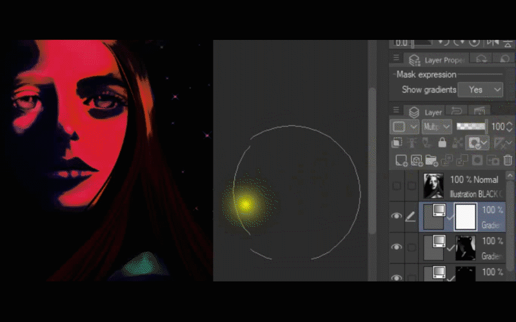Screen dimensions: 516x322
Task: Open the Layer Property panel menu
Action: (396, 58)
